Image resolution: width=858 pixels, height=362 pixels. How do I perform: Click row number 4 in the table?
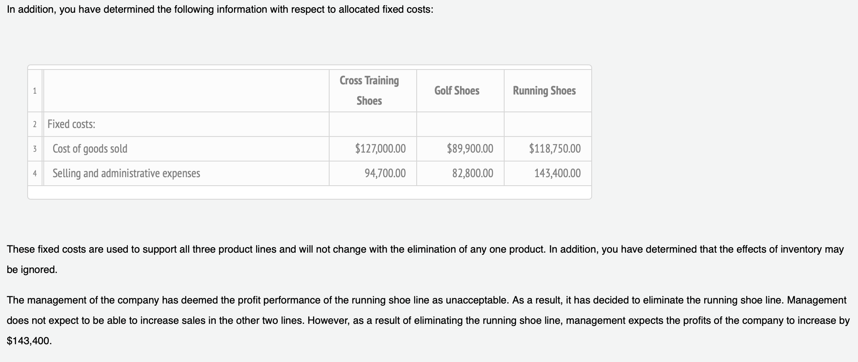[35, 173]
